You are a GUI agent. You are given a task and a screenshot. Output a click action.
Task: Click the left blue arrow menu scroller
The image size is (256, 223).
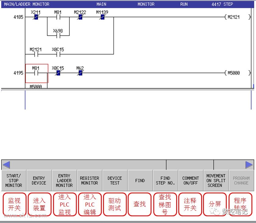[x=6, y=165]
